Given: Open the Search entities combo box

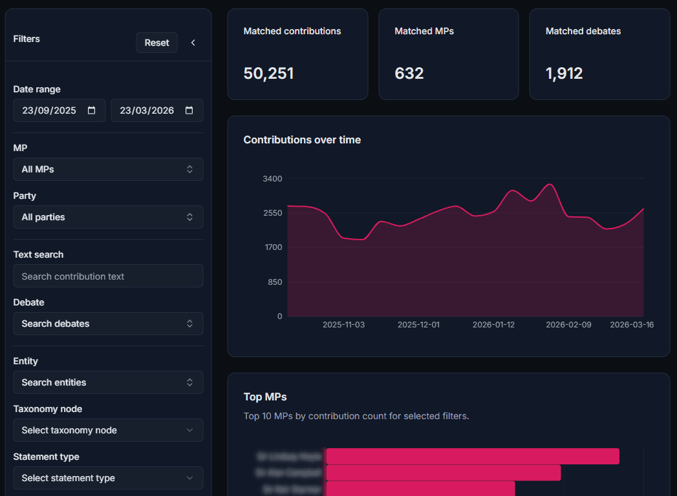Looking at the screenshot, I should click(x=108, y=382).
